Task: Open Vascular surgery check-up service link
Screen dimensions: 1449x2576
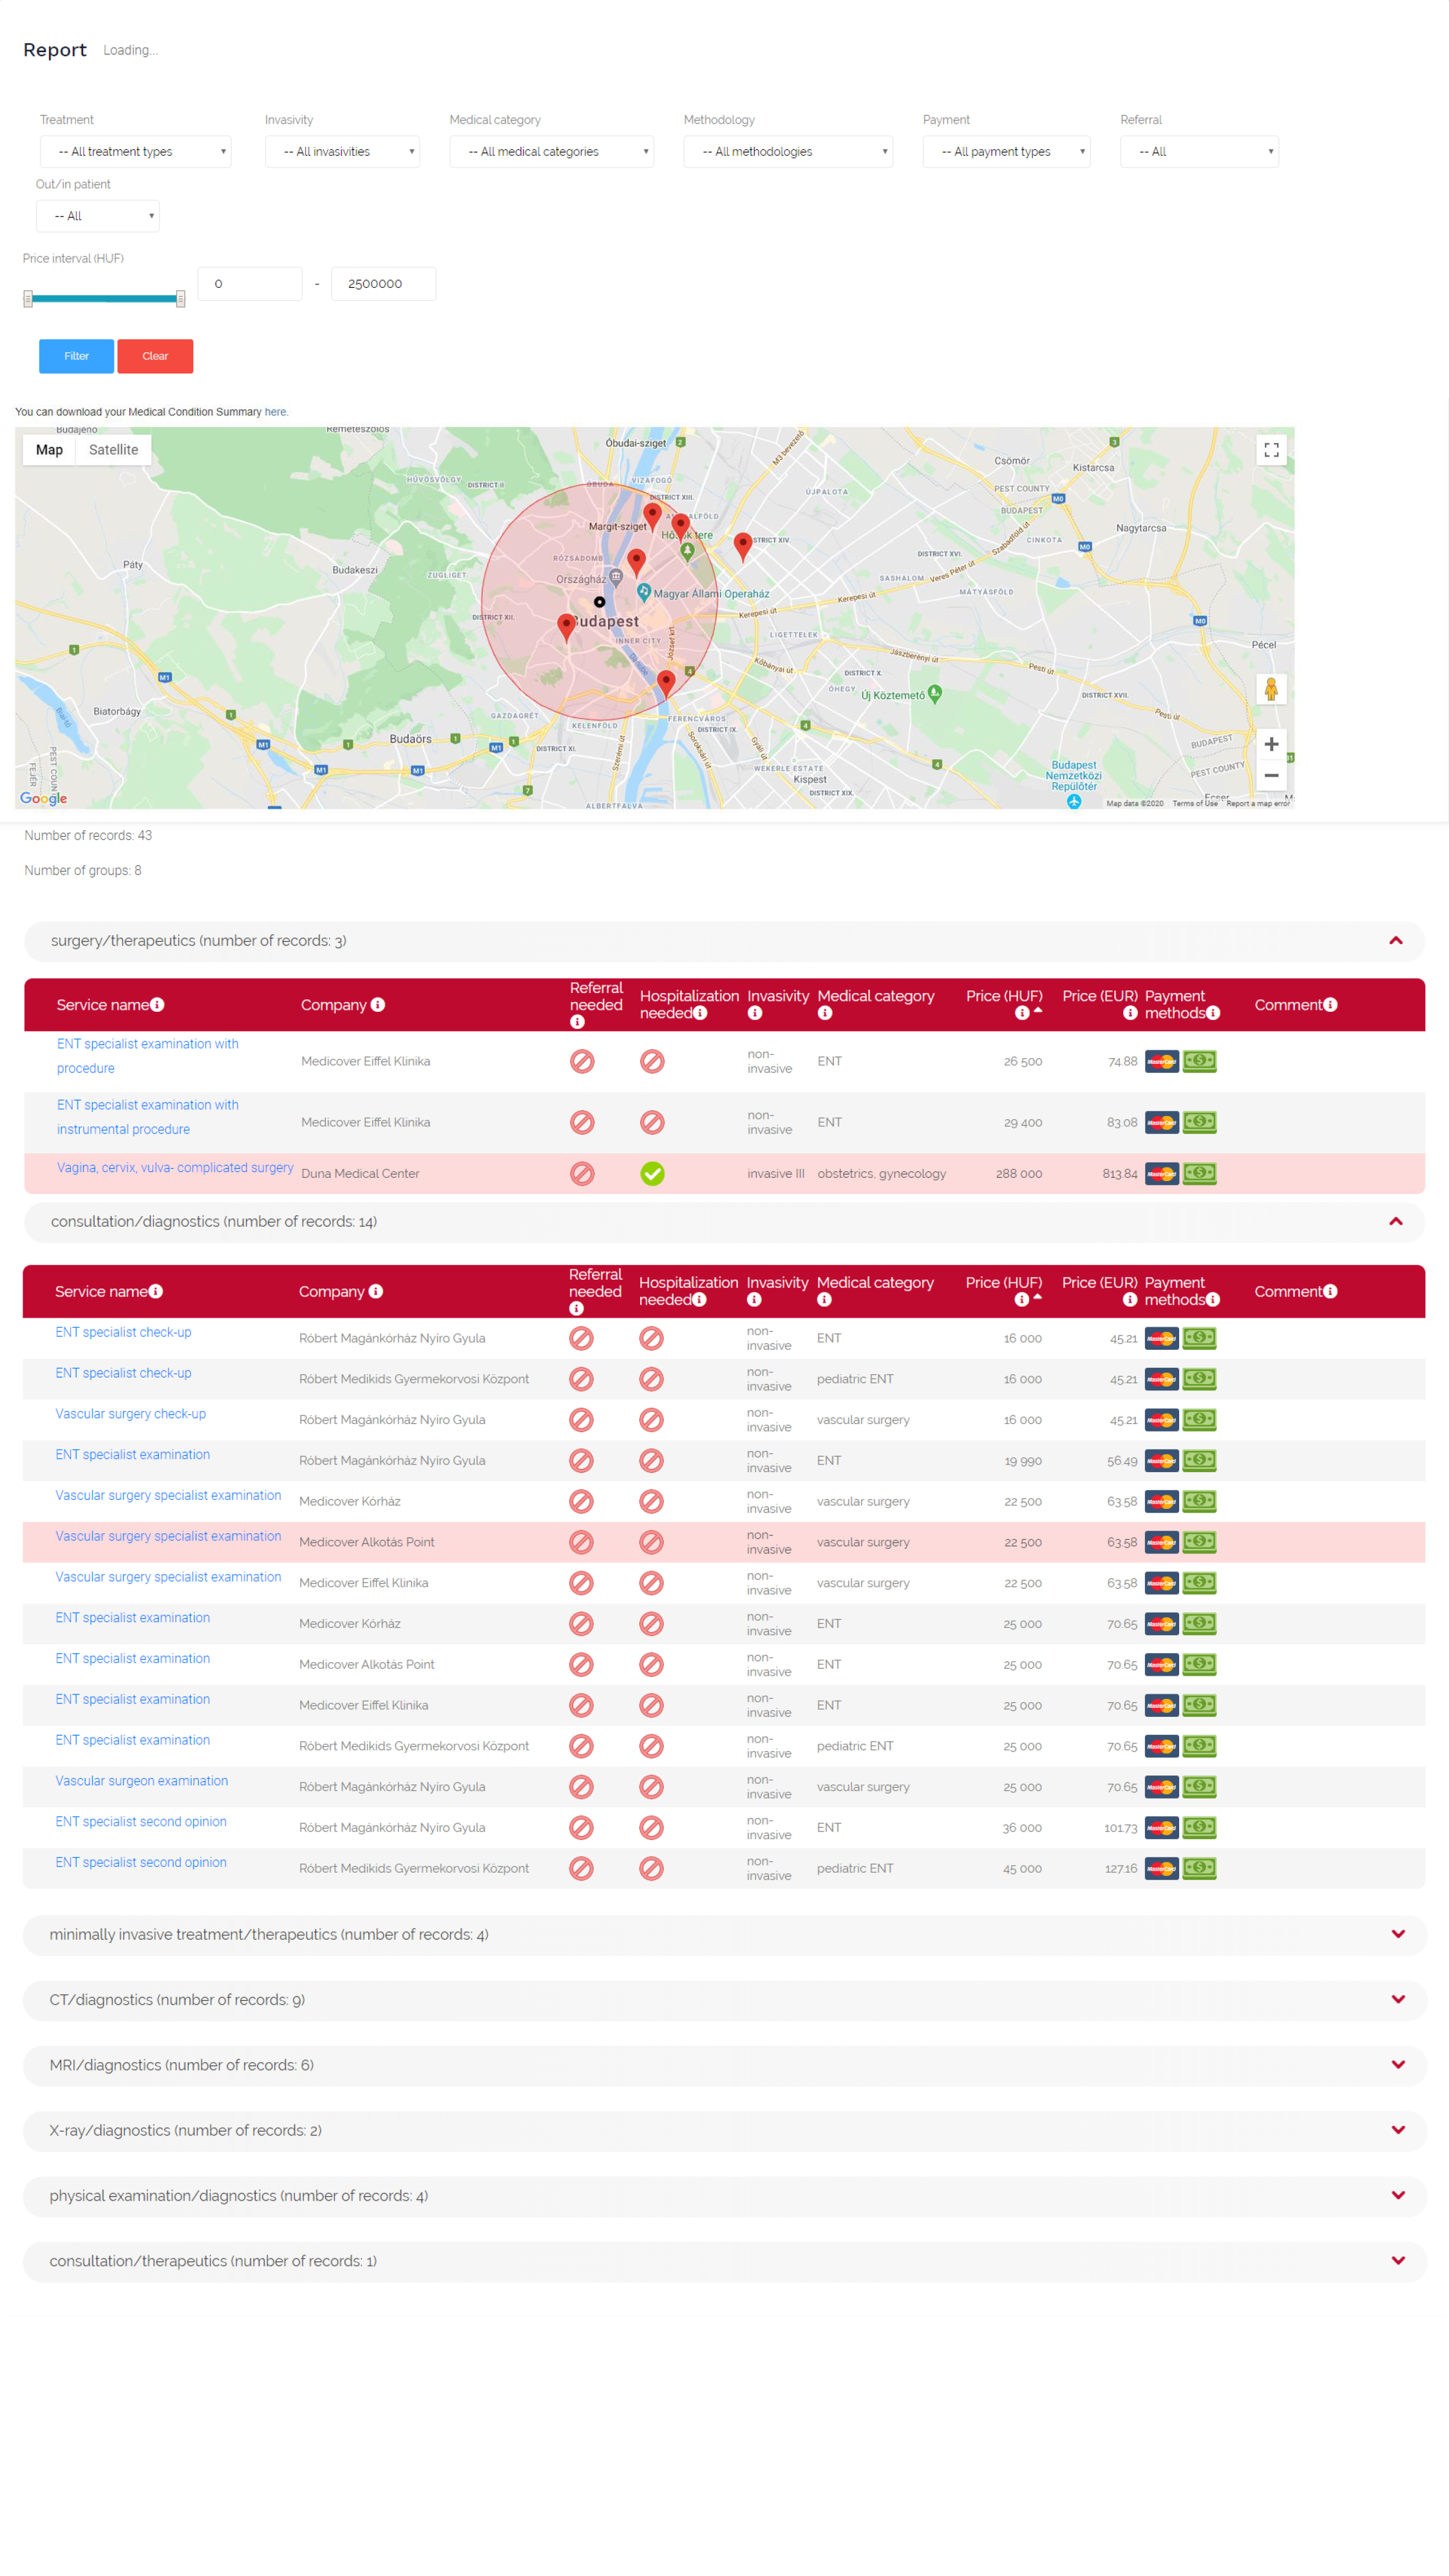Action: [x=130, y=1414]
